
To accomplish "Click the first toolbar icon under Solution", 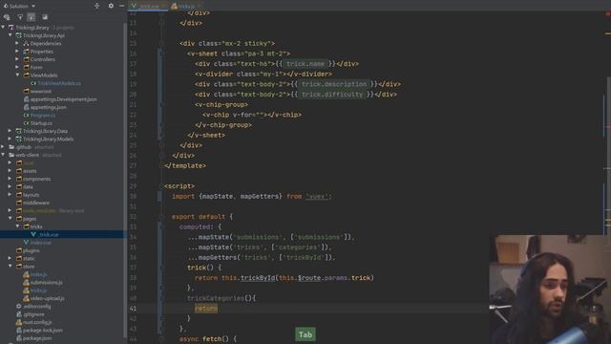I will click(x=7, y=17).
